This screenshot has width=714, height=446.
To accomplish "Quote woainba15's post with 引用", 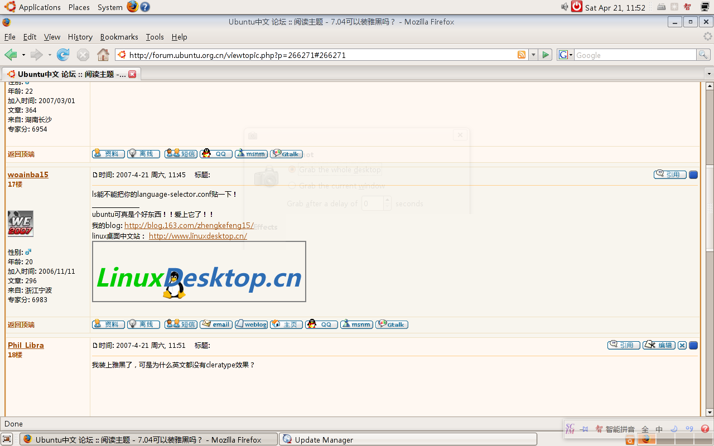I will coord(670,174).
